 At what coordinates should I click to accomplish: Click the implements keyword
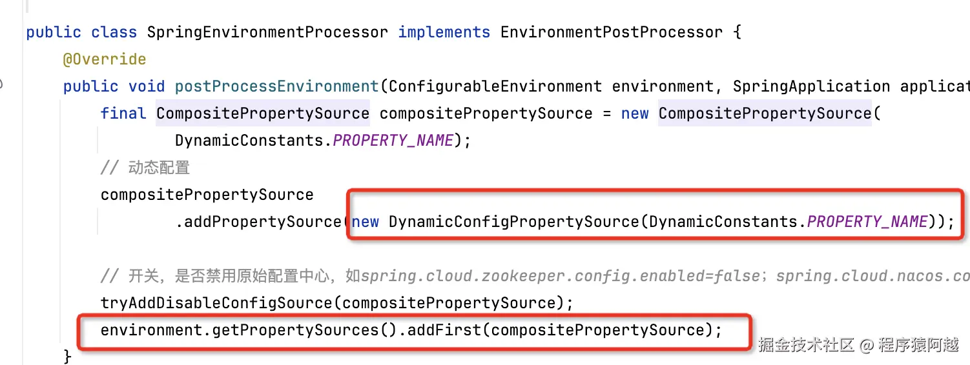[x=444, y=32]
